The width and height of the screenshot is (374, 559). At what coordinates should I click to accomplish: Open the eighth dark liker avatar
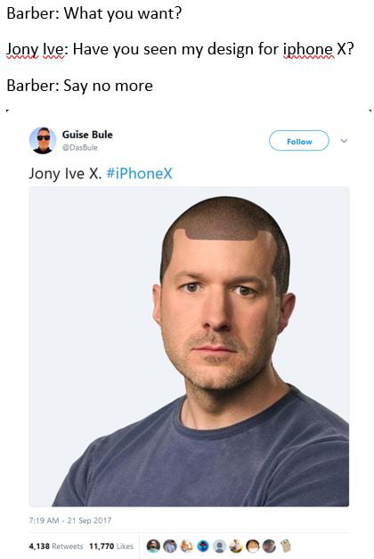[x=269, y=546]
